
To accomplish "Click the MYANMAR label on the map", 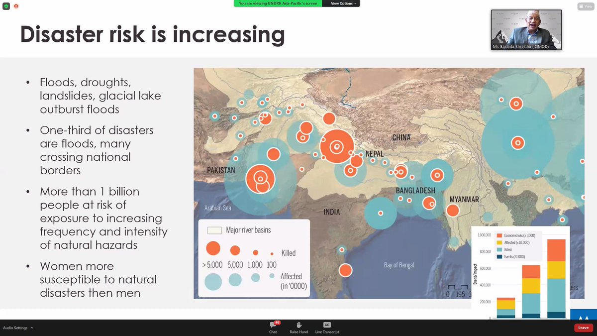I will tap(464, 199).
